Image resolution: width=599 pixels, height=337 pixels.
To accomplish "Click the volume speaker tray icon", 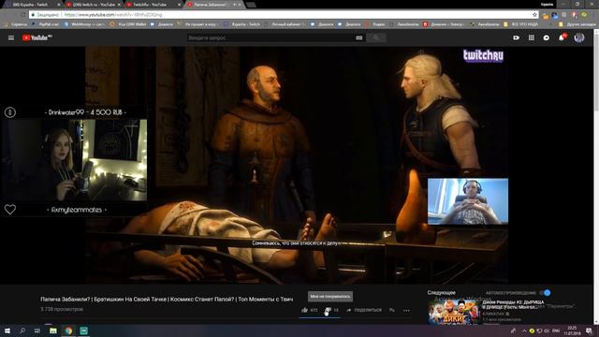I will (x=547, y=330).
